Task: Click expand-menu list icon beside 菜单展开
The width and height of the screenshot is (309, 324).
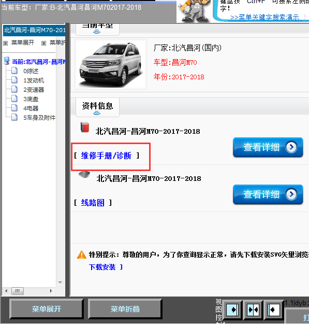Action: (5, 43)
